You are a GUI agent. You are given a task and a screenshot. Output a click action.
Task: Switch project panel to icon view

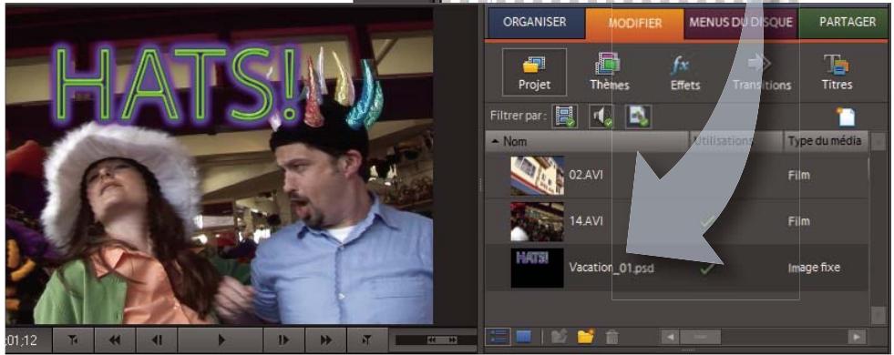point(523,337)
